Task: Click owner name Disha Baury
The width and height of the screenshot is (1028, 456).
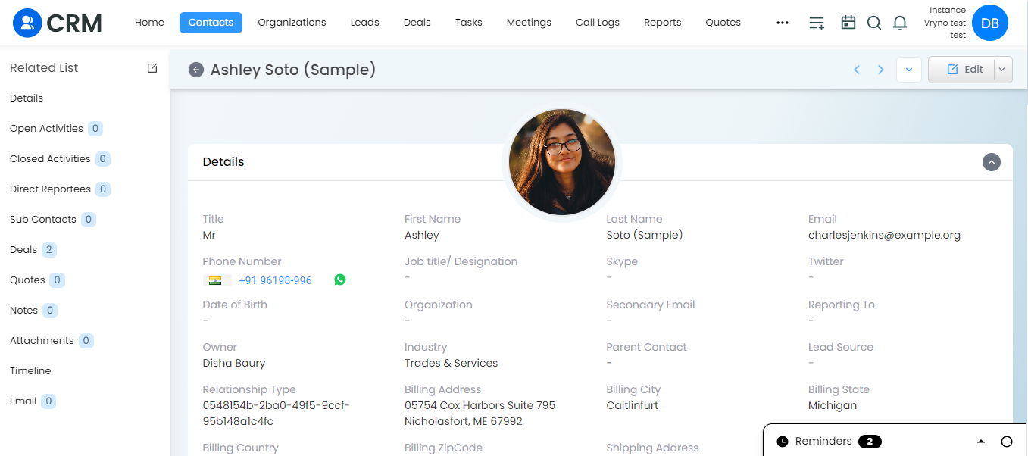Action: point(234,363)
